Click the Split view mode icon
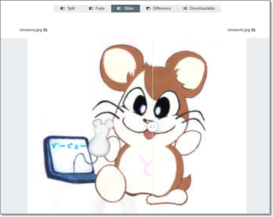 (x=62, y=9)
